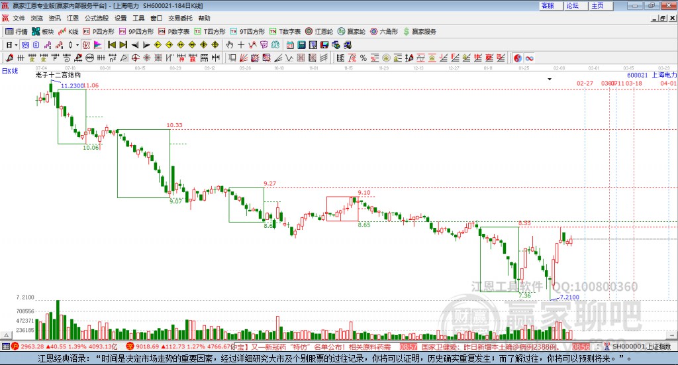This screenshot has height=365, width=678.
Task: Open the T数字表 tool
Action: click(285, 32)
